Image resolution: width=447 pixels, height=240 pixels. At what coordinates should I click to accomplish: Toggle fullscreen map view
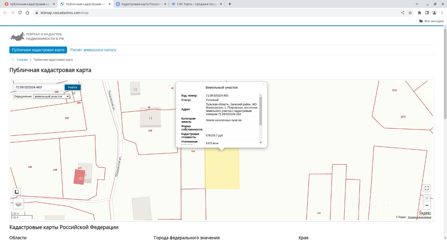click(426, 188)
